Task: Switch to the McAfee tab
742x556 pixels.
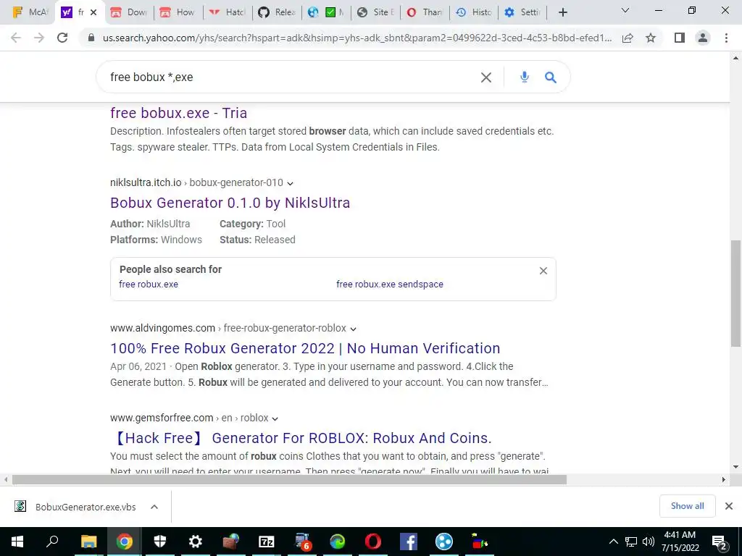Action: click(30, 12)
